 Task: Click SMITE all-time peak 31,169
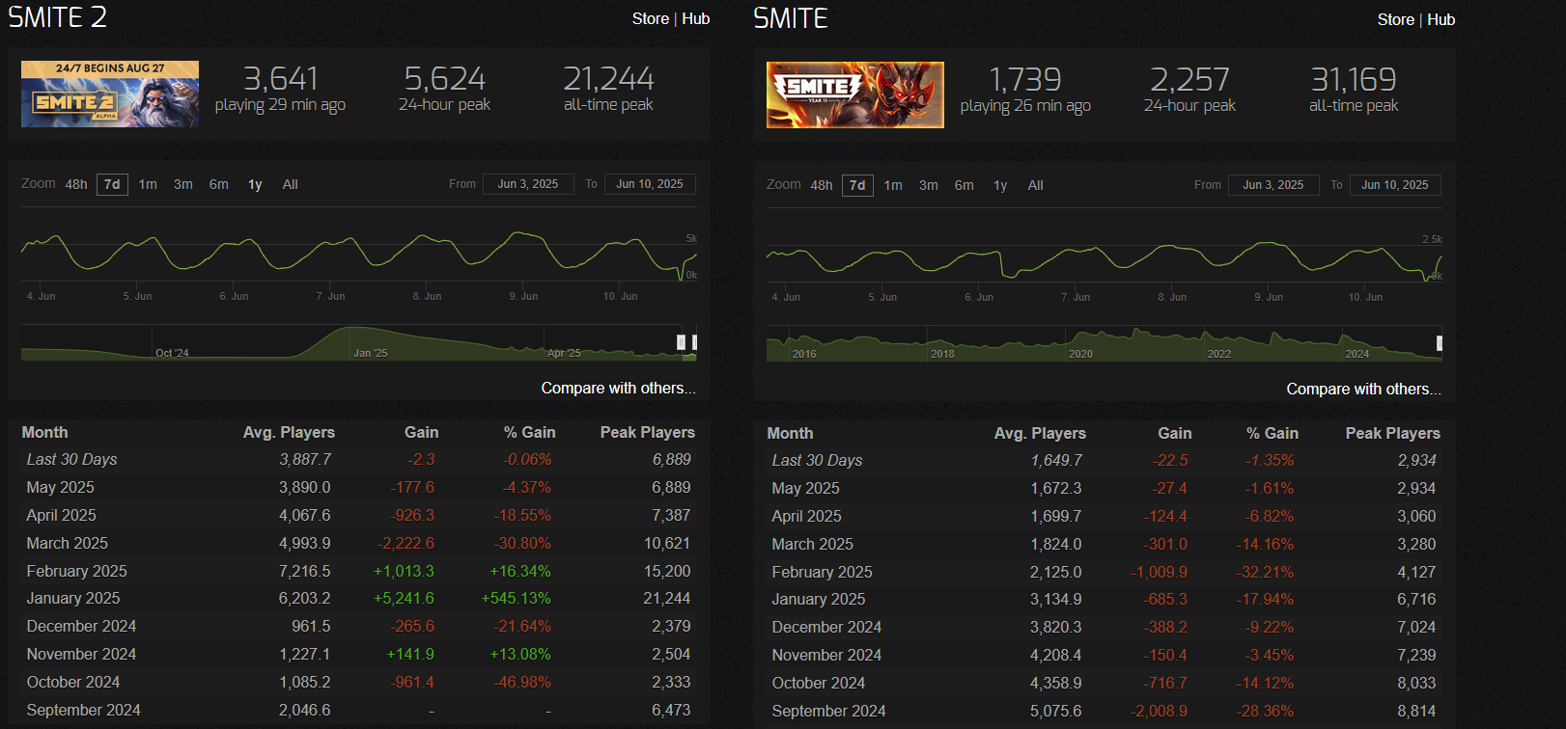pos(1354,79)
